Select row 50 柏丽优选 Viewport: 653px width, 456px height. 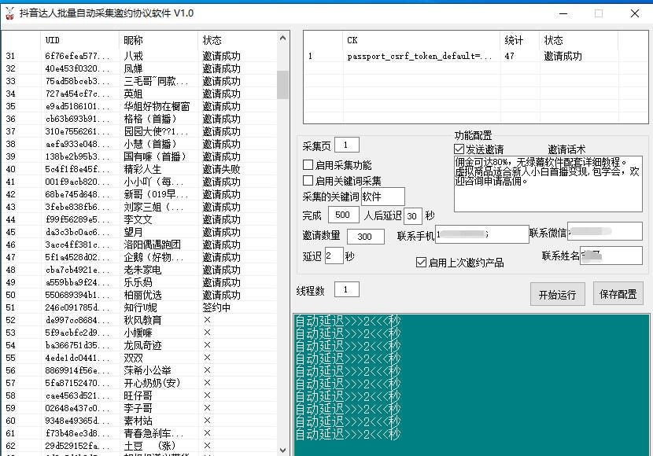142,295
